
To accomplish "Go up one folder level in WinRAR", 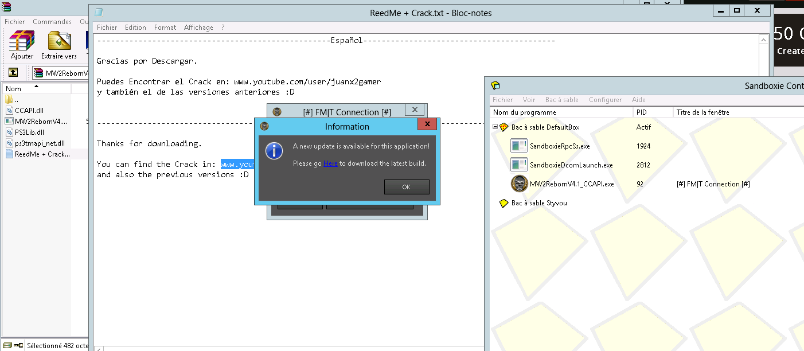I will 13,73.
